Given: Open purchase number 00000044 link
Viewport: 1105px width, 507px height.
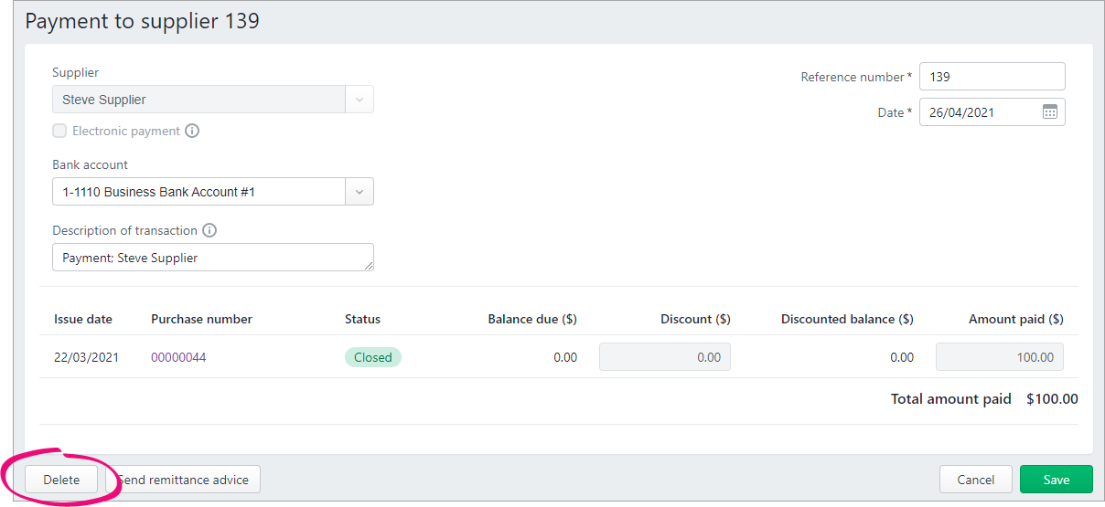Looking at the screenshot, I should pos(178,357).
